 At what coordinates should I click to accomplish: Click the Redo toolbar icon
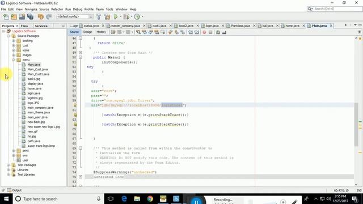click(49, 16)
